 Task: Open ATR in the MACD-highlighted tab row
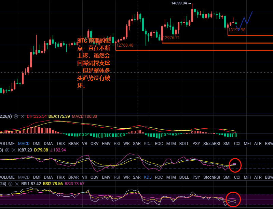click(258, 144)
